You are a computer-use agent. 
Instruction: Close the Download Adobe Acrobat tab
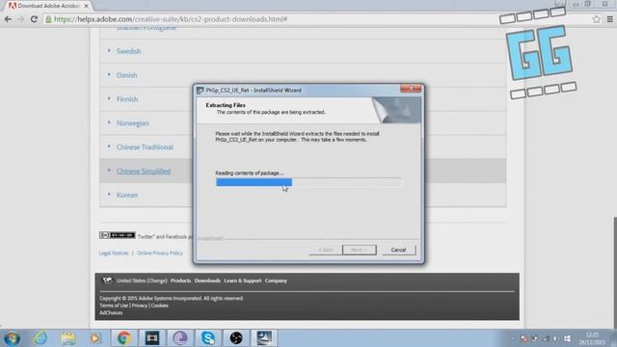click(x=86, y=6)
